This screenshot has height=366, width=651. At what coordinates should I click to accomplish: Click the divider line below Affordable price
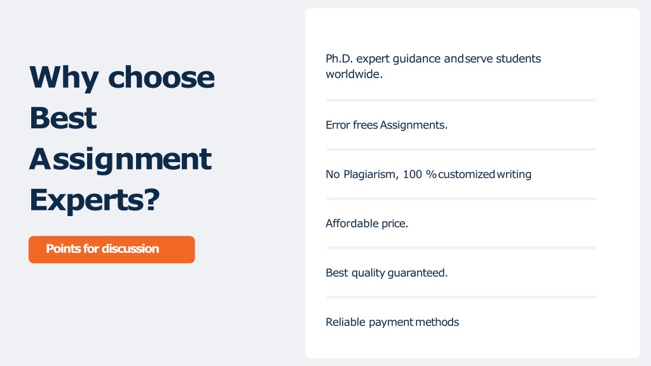tap(462, 248)
